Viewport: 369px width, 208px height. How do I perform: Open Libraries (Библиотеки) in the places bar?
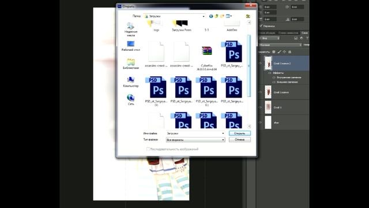[131, 64]
